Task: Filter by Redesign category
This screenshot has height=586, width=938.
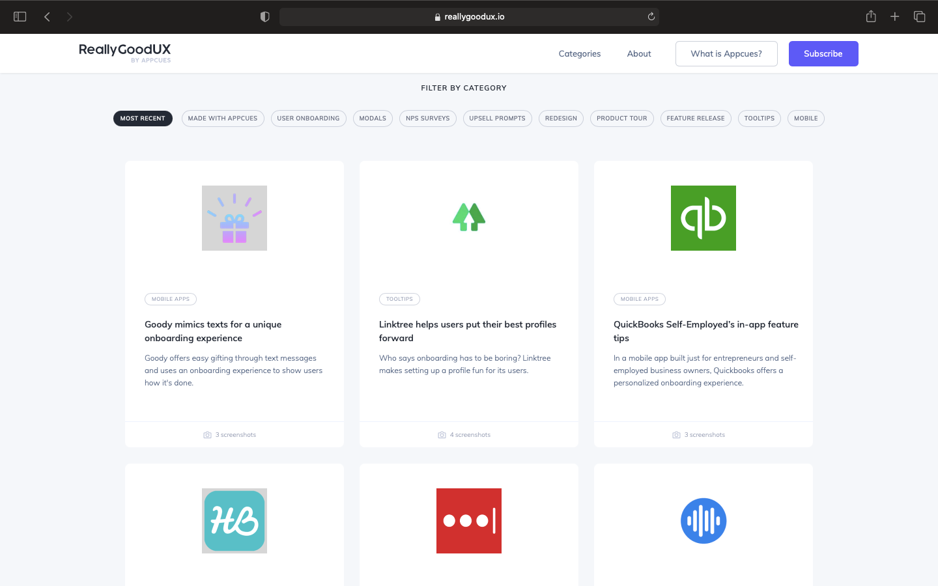Action: click(x=561, y=119)
